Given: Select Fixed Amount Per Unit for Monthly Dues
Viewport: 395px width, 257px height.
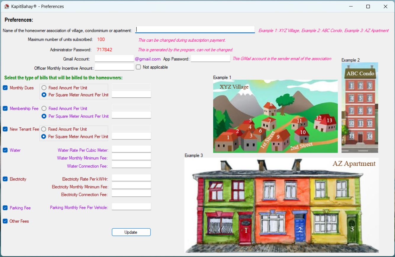Looking at the screenshot, I should tap(44, 88).
